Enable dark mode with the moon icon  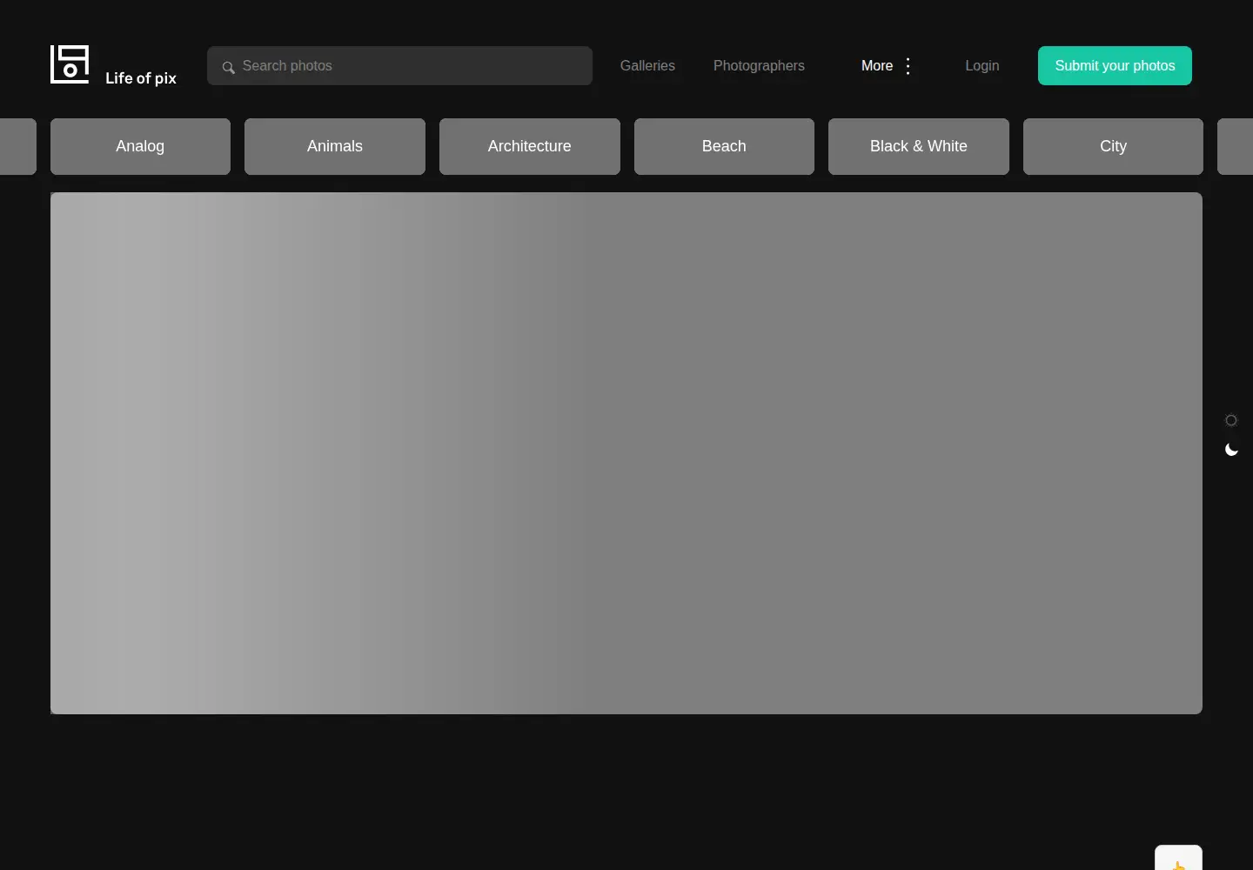(x=1231, y=450)
